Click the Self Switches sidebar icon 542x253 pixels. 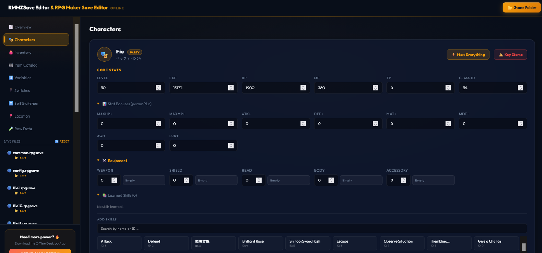pos(11,103)
